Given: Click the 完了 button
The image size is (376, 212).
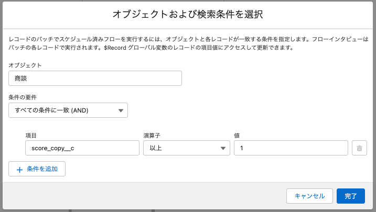Looking at the screenshot, I should [351, 196].
